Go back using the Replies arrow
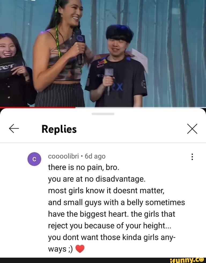Image resolution: width=206 pixels, height=263 pixels. click(14, 129)
